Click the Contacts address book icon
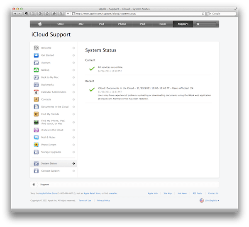The height and width of the screenshot is (227, 249). pos(36,99)
